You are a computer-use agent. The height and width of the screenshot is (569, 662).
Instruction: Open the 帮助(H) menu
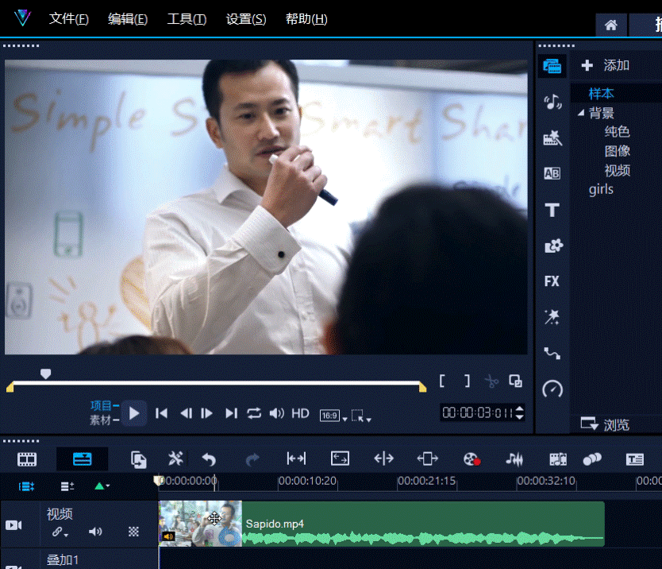pos(306,19)
